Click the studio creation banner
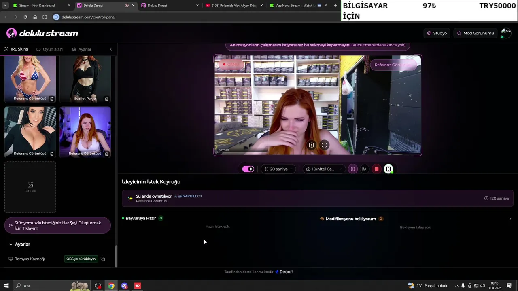The image size is (518, 291). click(57, 226)
